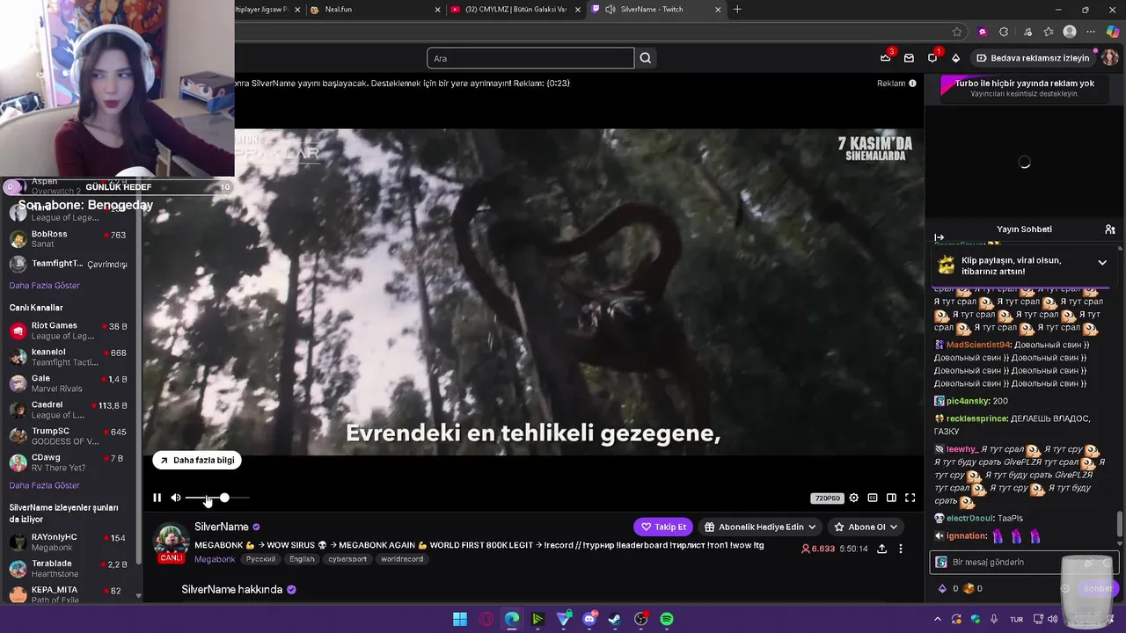
Task: Open a new browser tab
Action: click(737, 10)
